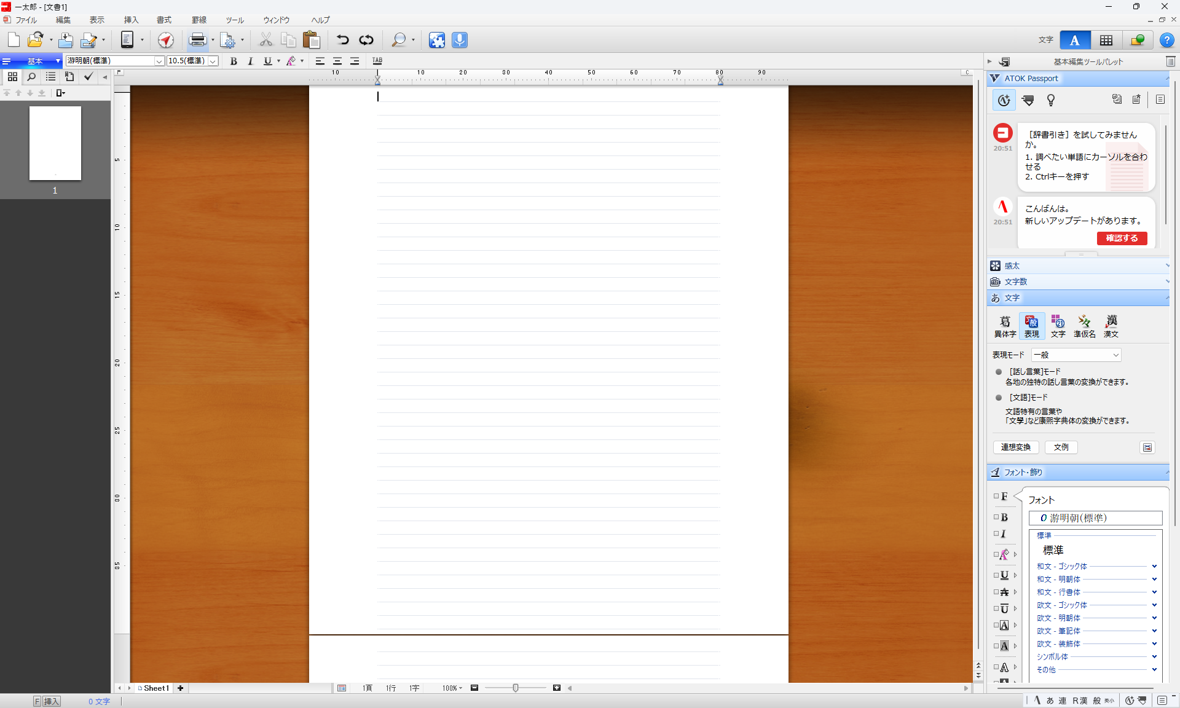
Task: Expand the 和文 - 明朝体 font group
Action: tap(1154, 579)
